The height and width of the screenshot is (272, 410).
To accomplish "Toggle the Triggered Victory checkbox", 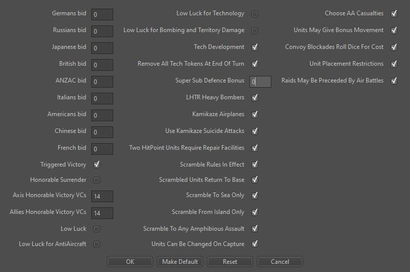I will 97,165.
